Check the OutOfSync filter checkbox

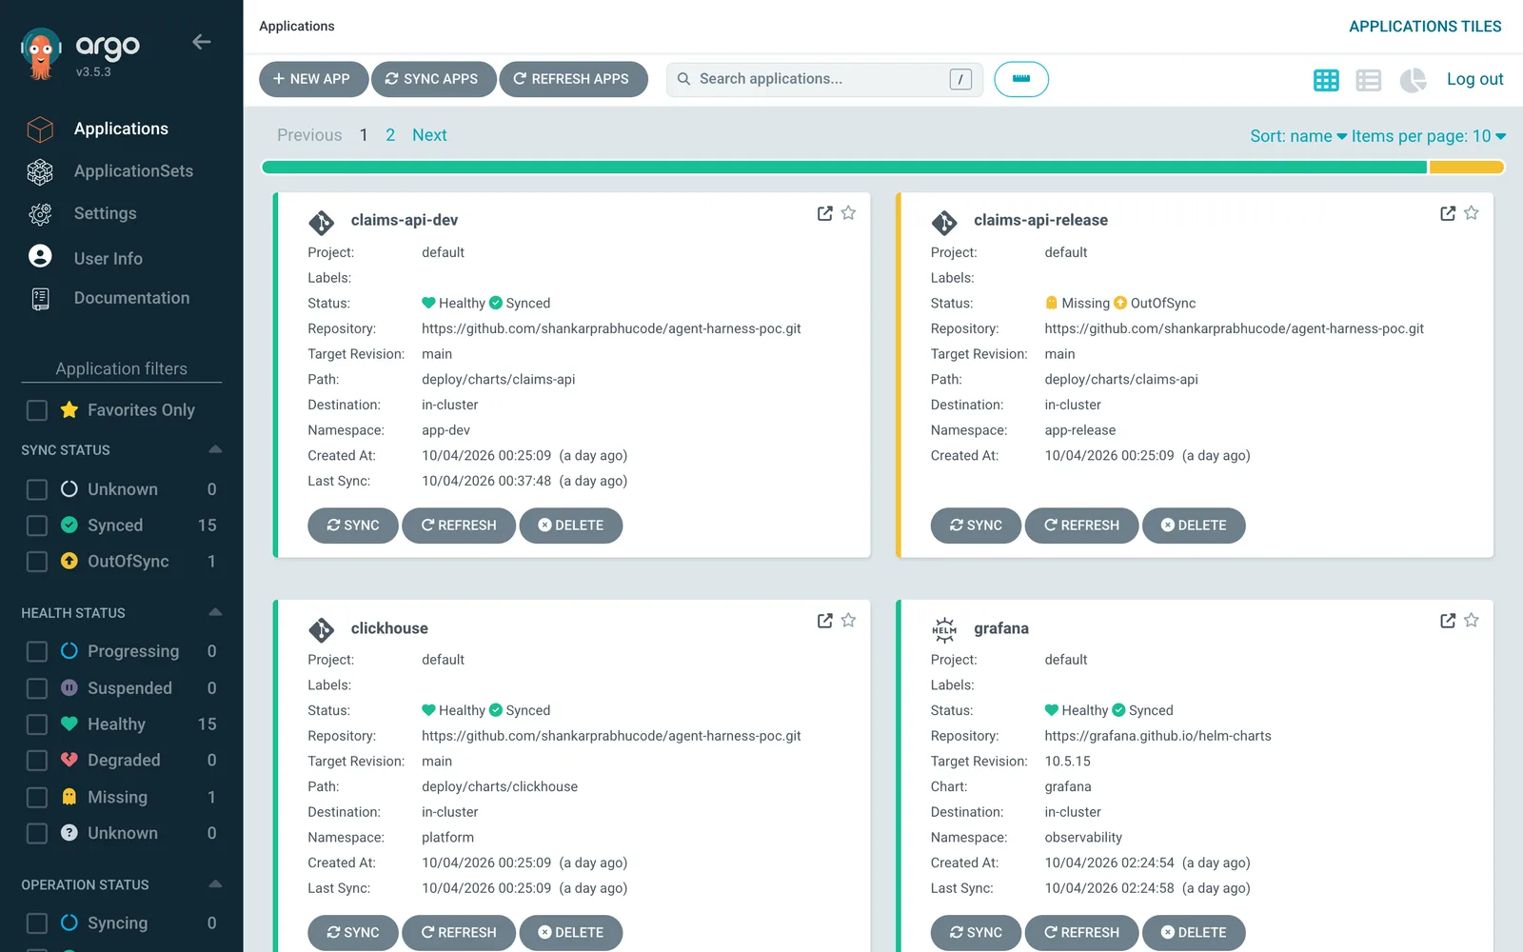pyautogui.click(x=37, y=562)
